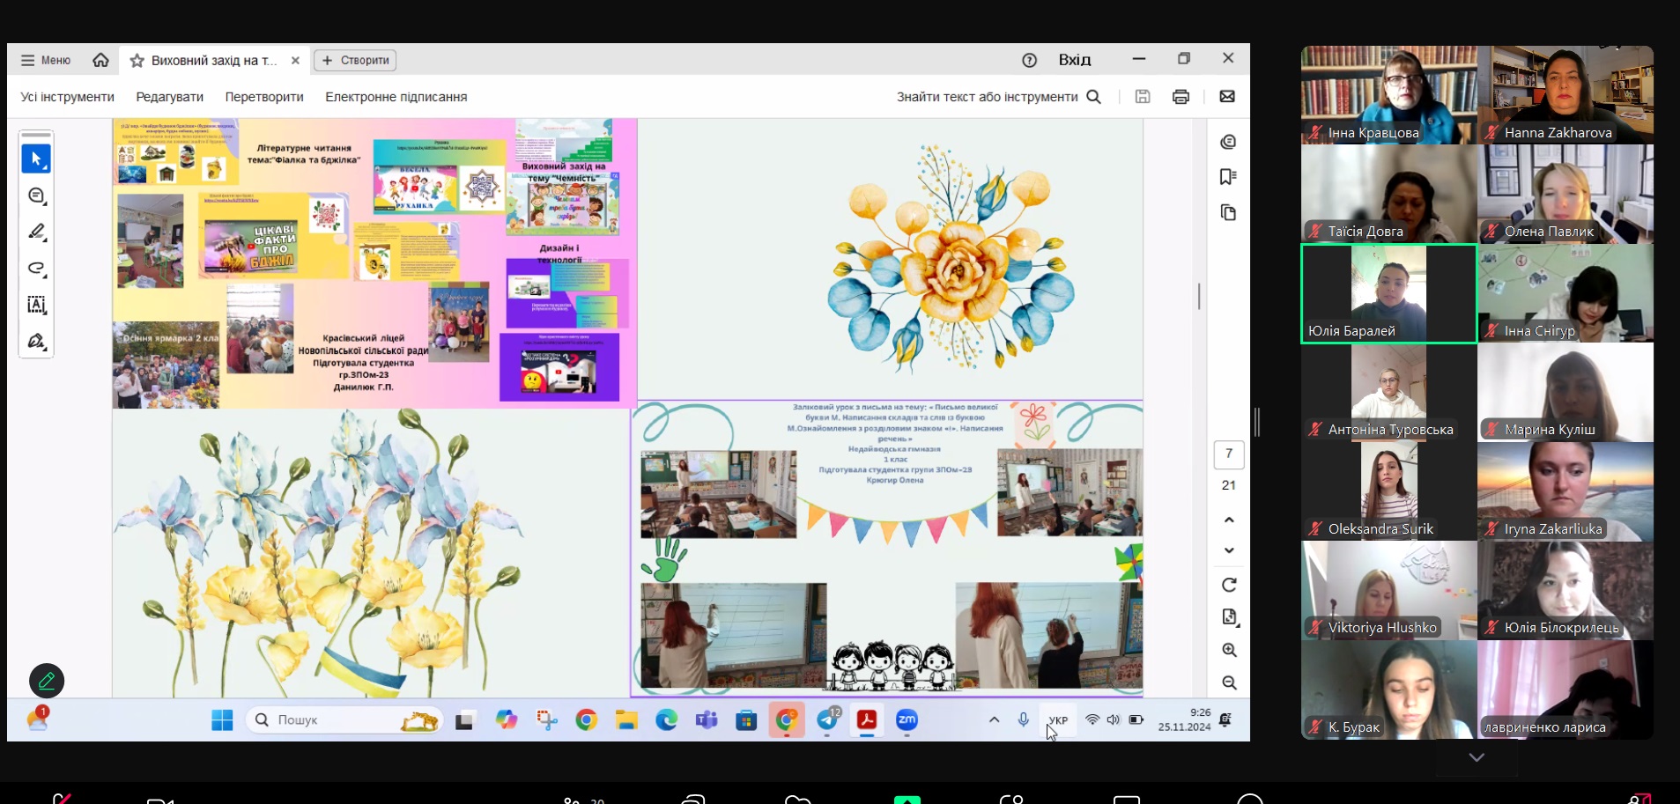This screenshot has height=804, width=1680.
Task: Zoom out with the minus magnifier
Action: pos(1229,682)
